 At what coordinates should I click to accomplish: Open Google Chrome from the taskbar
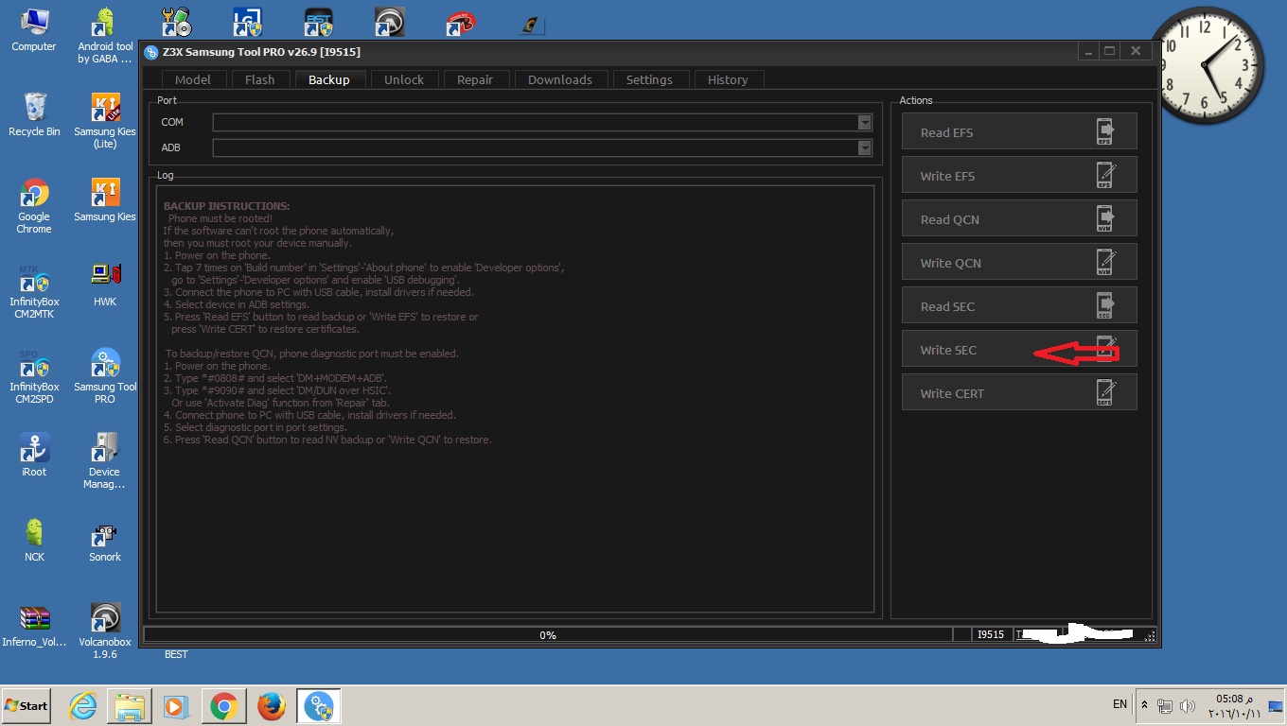[x=223, y=706]
